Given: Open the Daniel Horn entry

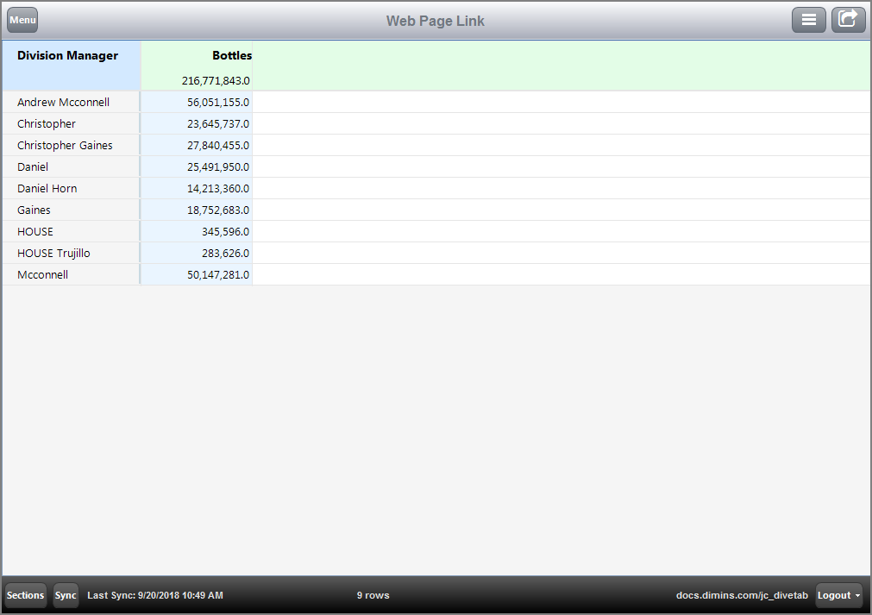Looking at the screenshot, I should (x=47, y=188).
